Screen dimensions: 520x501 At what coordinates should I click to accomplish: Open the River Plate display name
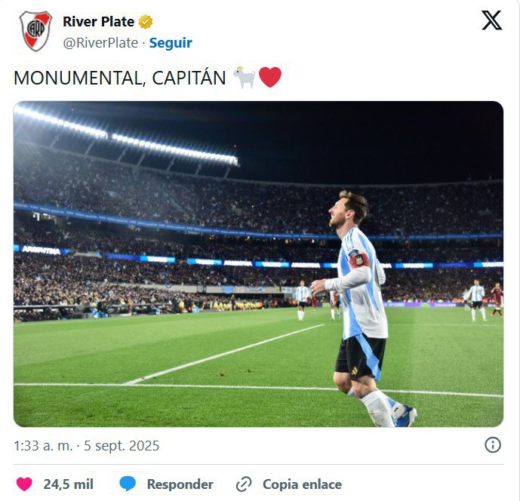(x=99, y=22)
